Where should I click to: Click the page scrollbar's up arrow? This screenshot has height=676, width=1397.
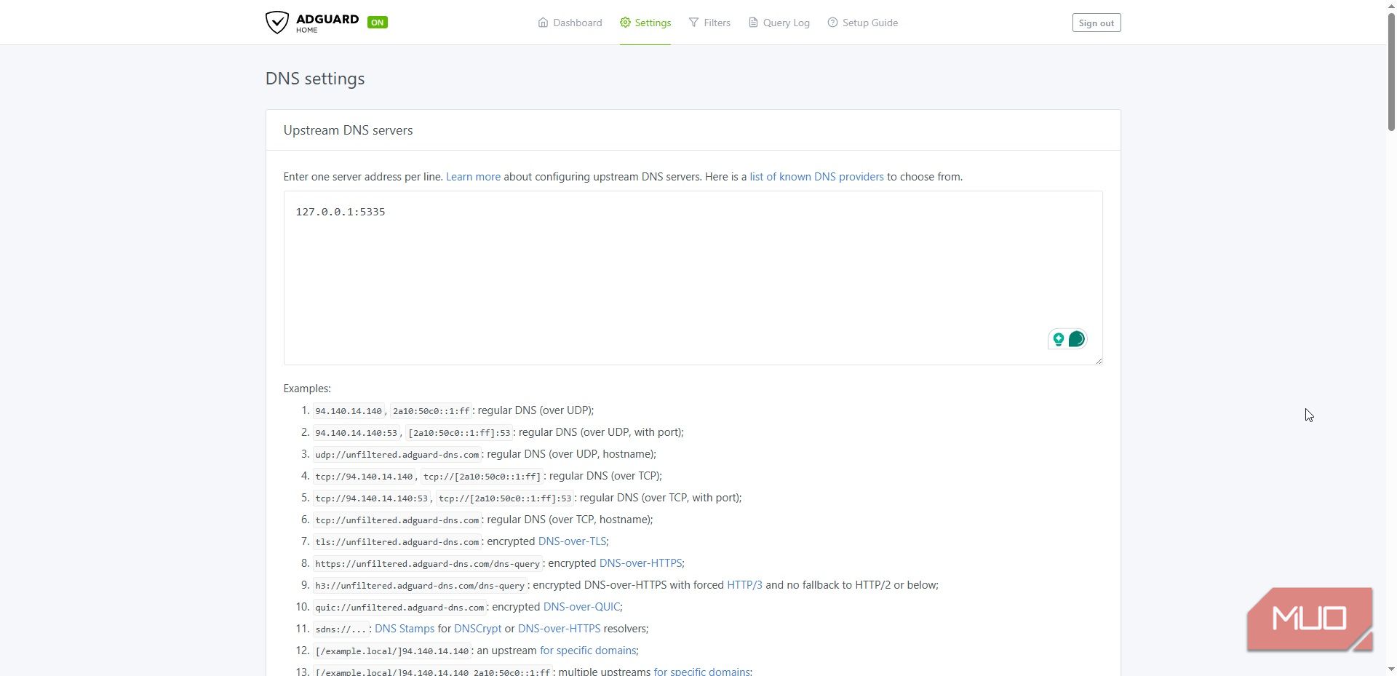click(1391, 6)
